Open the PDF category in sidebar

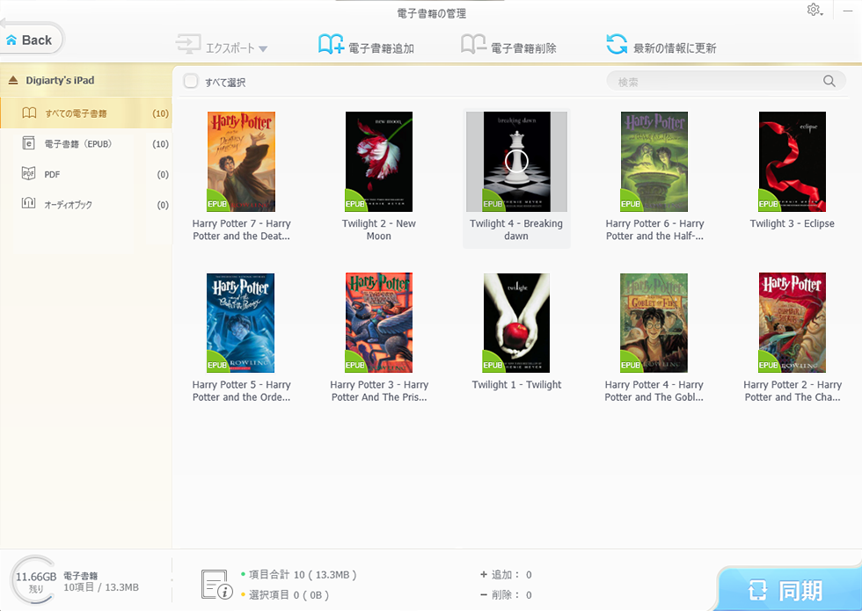pyautogui.click(x=86, y=174)
